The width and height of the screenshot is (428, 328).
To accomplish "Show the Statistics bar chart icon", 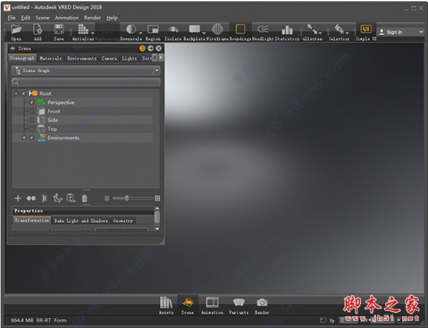I will coord(287,29).
